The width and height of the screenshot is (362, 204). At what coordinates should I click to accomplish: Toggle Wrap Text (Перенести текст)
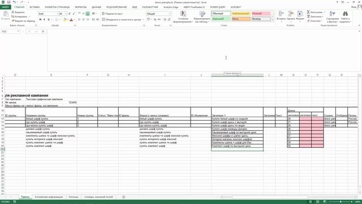pyautogui.click(x=113, y=14)
